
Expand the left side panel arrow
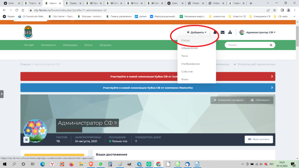tap(2, 94)
